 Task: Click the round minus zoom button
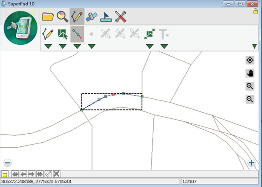point(7,163)
